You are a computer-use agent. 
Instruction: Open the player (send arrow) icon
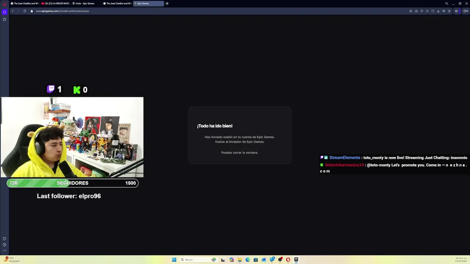pos(427,11)
